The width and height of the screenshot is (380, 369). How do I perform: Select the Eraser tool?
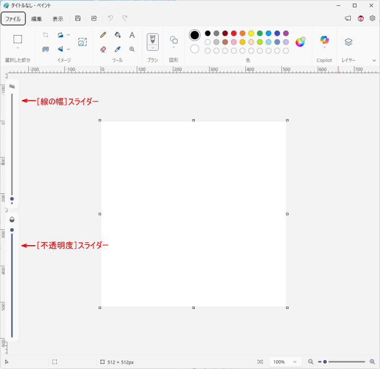click(103, 49)
